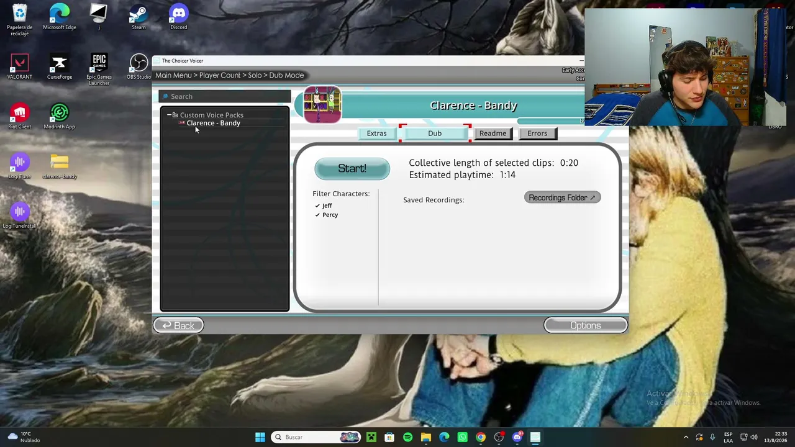Switch to The Choicer Voicer taskbar icon
Viewport: 795px width, 447px height.
[535, 437]
